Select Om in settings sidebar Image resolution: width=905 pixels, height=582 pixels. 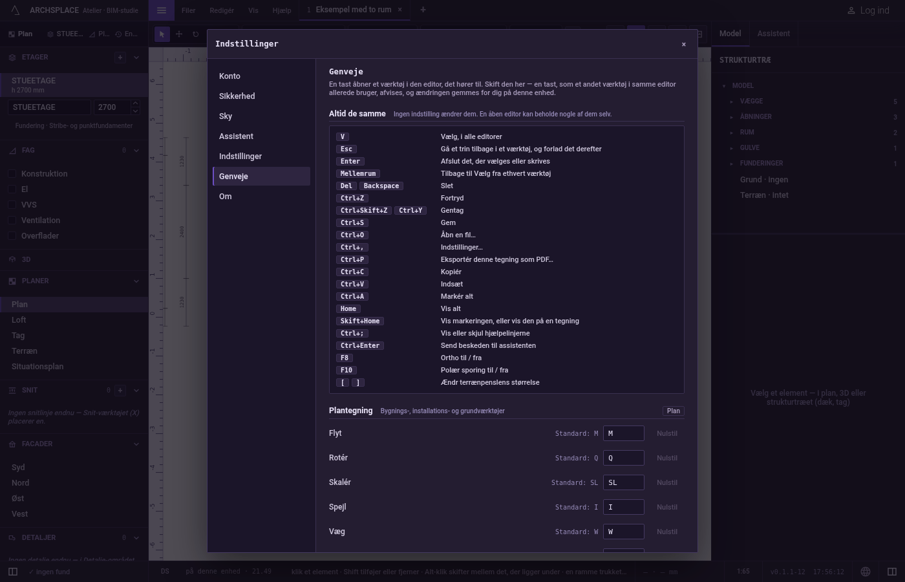[x=262, y=196]
